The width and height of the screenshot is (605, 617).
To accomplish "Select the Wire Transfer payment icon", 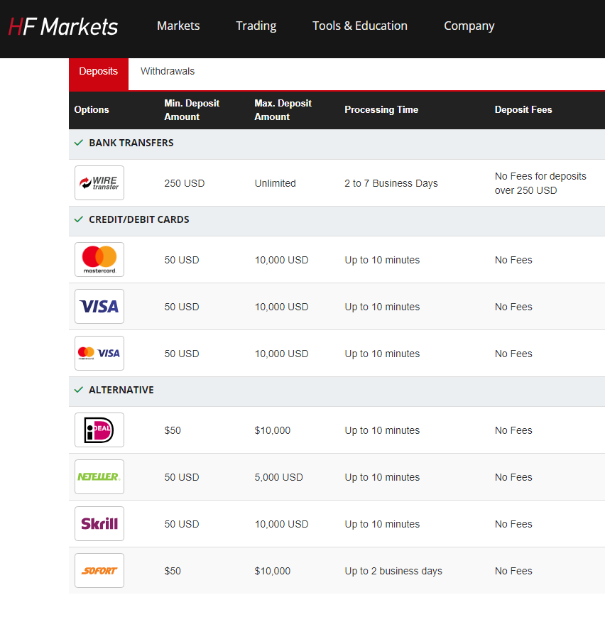I will [x=99, y=183].
